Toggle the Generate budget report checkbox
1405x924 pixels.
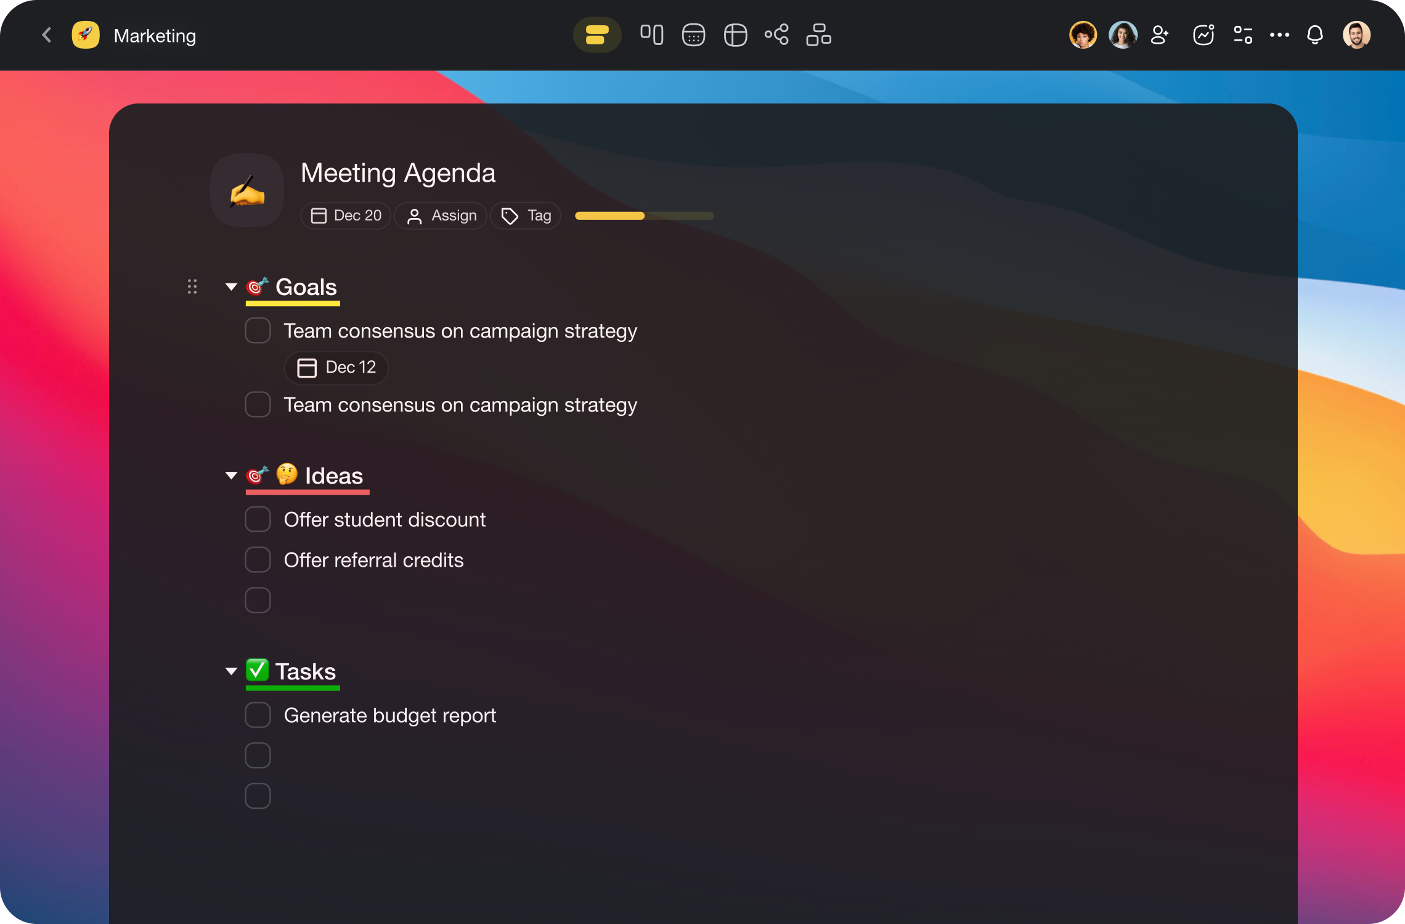click(x=258, y=713)
